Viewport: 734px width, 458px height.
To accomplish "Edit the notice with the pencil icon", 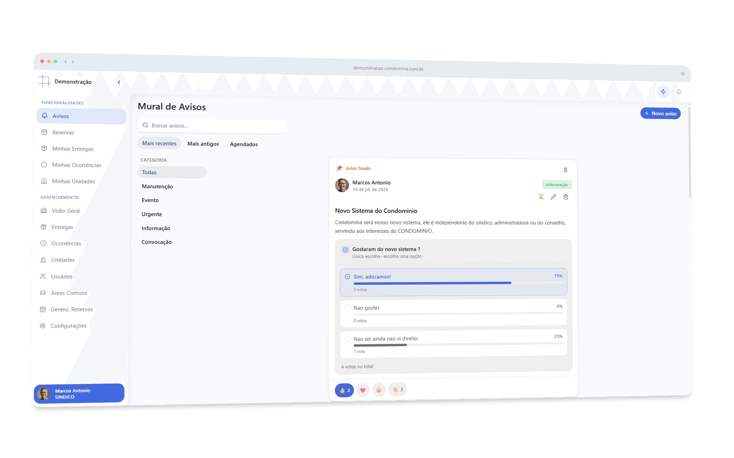I will pos(553,197).
